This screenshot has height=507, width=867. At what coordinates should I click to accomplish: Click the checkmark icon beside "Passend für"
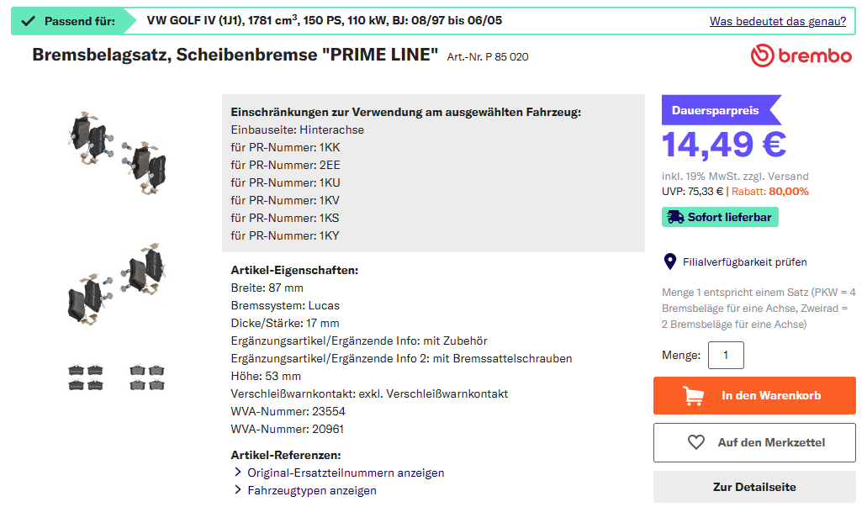pyautogui.click(x=28, y=21)
